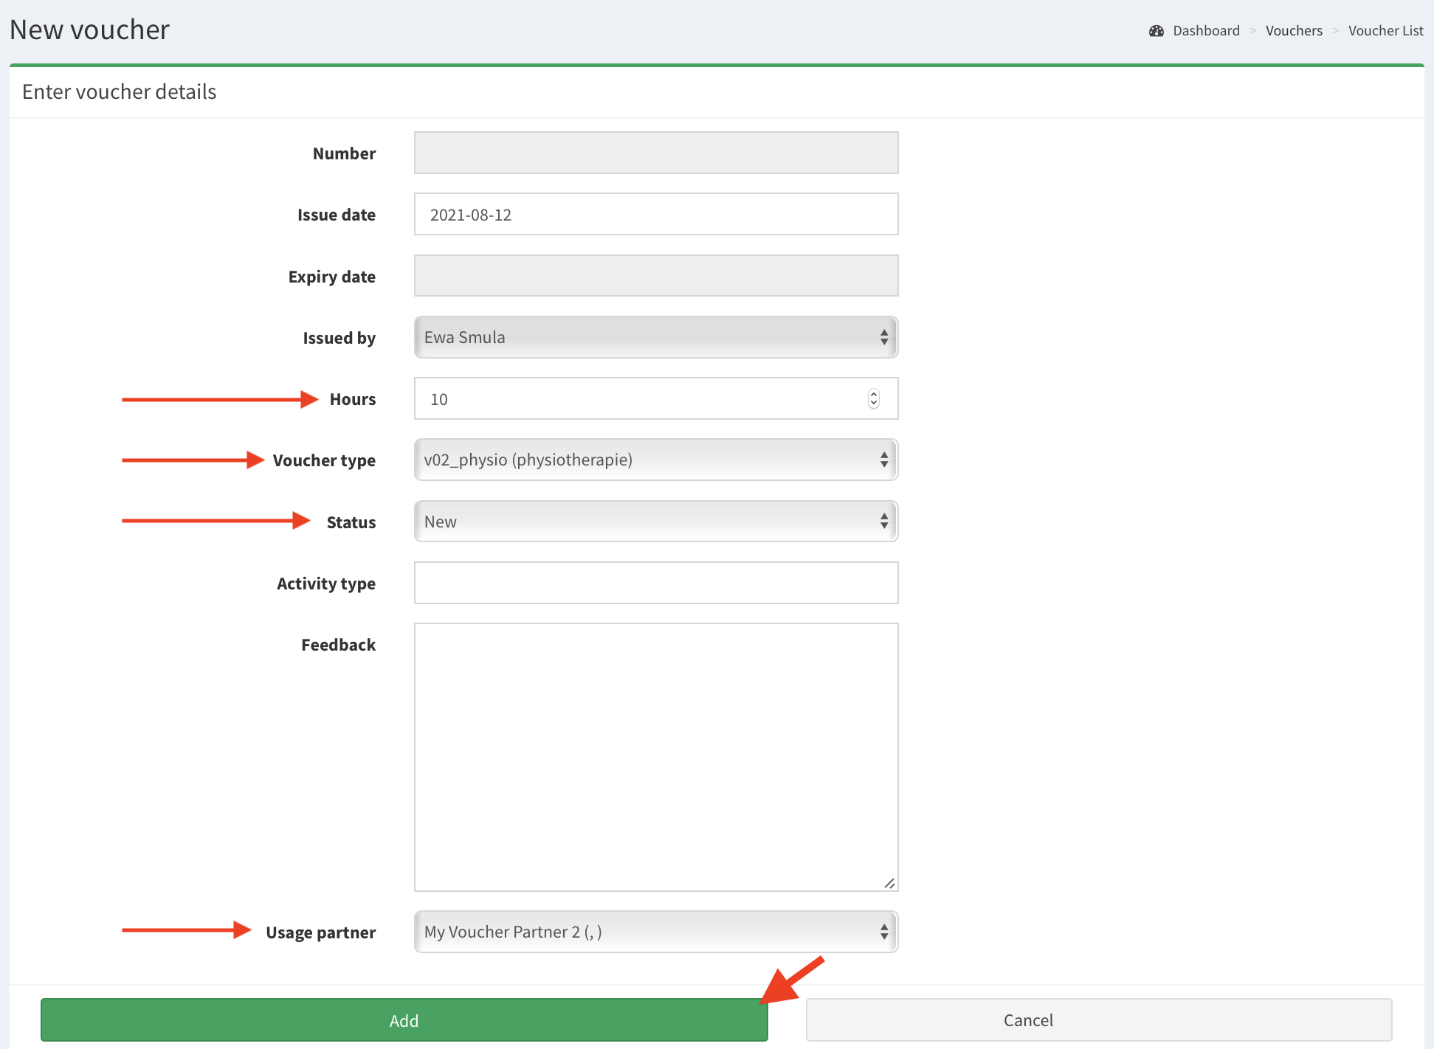
Task: Focus the Activity type text field
Action: 655,584
